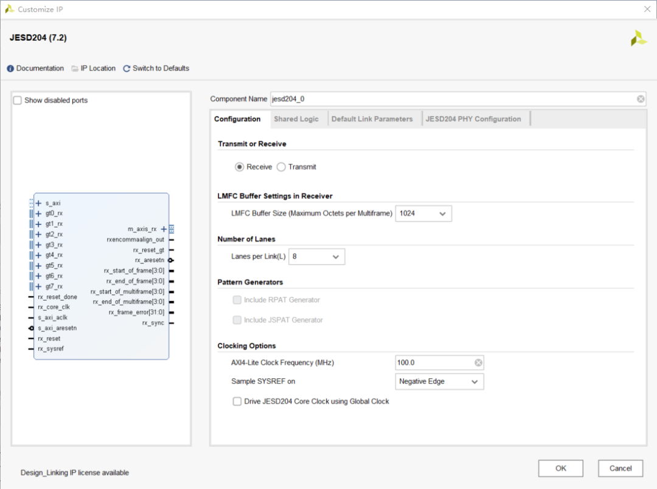This screenshot has height=489, width=657.
Task: Enable Show disabled ports checkbox
Action: click(18, 100)
